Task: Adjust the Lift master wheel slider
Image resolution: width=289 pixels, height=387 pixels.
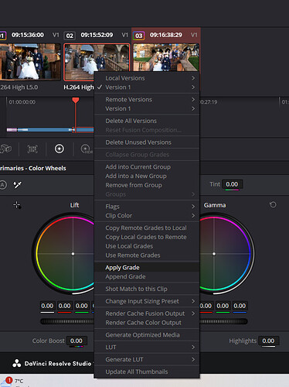Action: [x=67, y=321]
